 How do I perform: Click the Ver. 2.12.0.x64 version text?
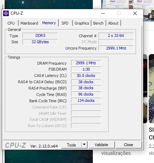pyautogui.click(x=44, y=146)
